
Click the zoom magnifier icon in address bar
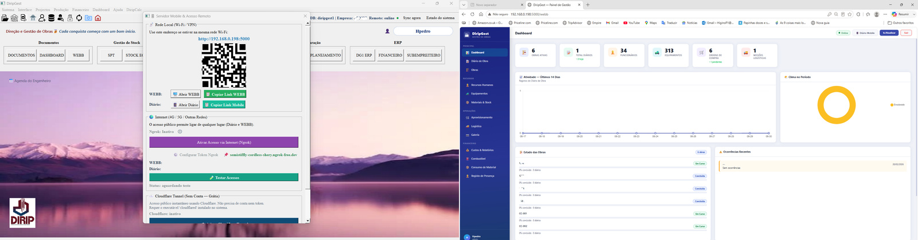(836, 14)
